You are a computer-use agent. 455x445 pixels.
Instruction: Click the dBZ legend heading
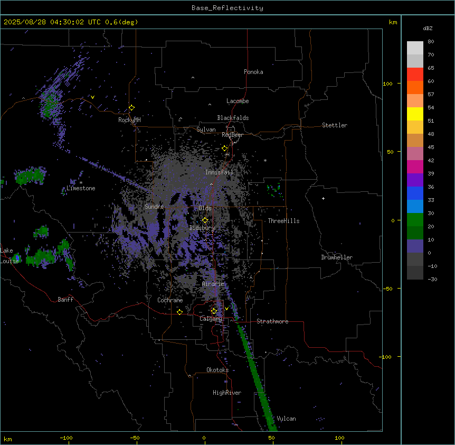(428, 29)
